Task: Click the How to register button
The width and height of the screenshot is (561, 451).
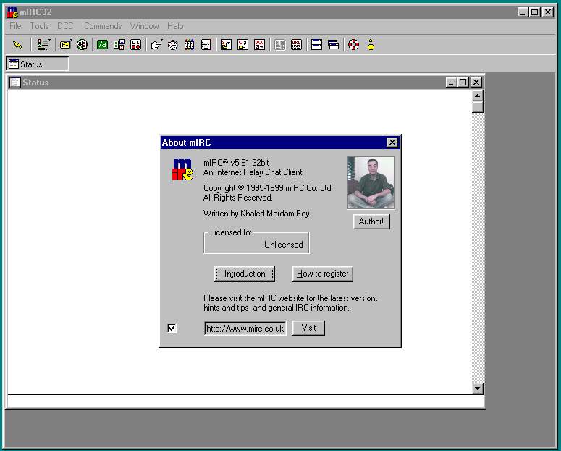Action: (x=323, y=274)
